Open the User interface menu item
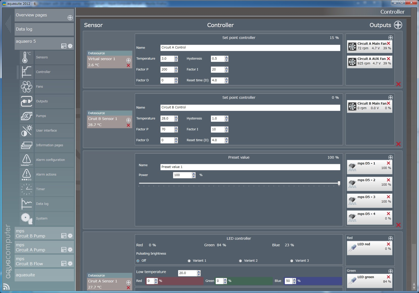 [x=46, y=131]
